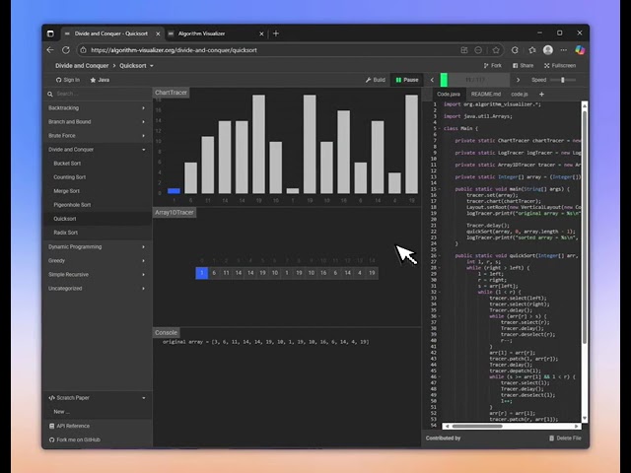Open Merge Sort algorithm
The width and height of the screenshot is (631, 473).
(x=97, y=191)
